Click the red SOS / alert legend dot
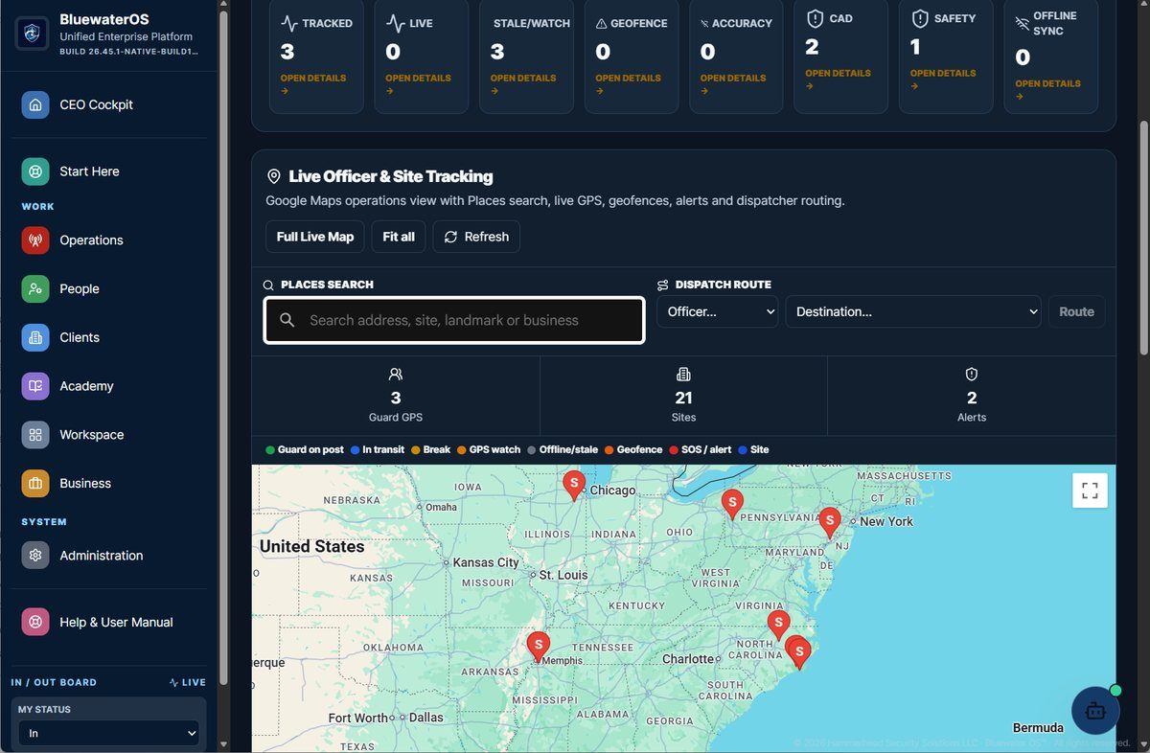 point(673,449)
